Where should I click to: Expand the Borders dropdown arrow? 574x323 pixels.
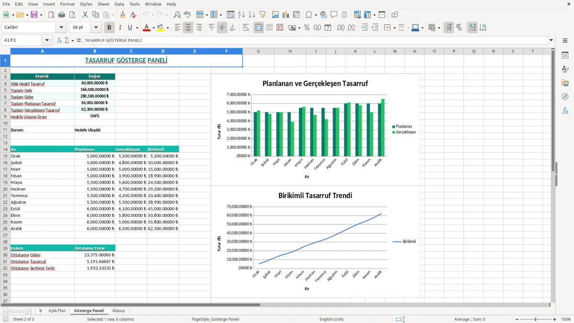pyautogui.click(x=394, y=28)
